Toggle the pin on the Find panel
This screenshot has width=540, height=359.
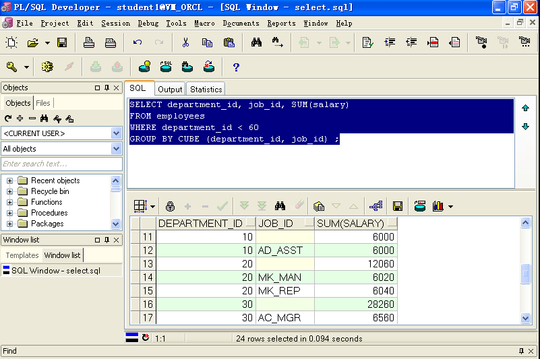coord(521,351)
